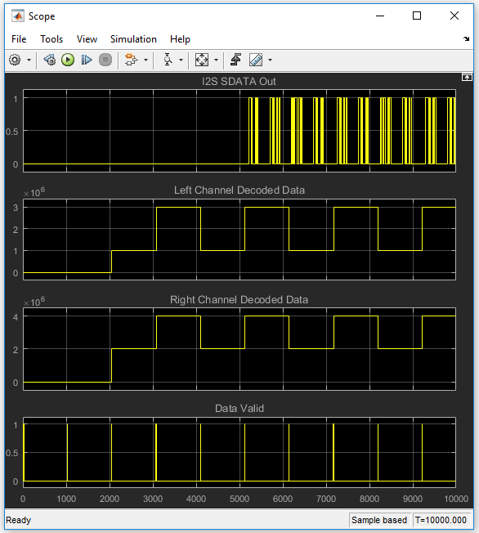Click the zoom tool icon
479x533 pixels.
pyautogui.click(x=168, y=60)
